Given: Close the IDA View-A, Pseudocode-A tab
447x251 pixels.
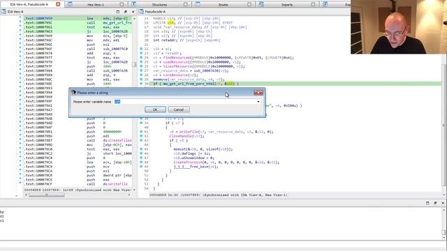Looking at the screenshot, I should click(x=58, y=4).
